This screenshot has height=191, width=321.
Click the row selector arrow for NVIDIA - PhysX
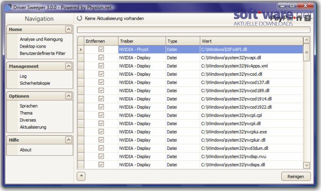81,49
